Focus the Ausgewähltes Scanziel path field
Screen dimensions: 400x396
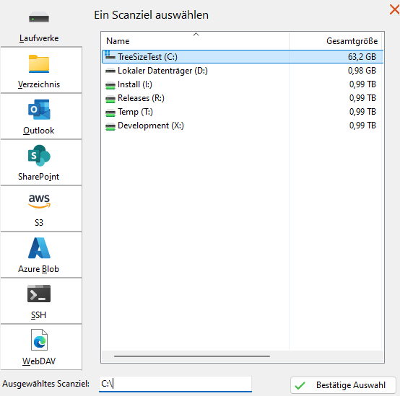[x=175, y=384]
